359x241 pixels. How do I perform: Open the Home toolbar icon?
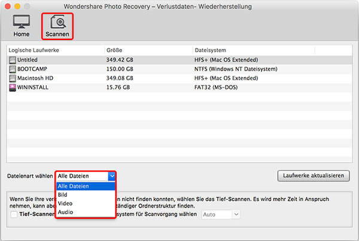click(x=22, y=26)
